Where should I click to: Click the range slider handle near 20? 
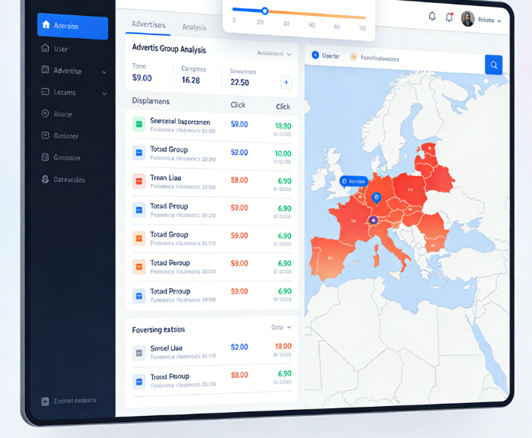click(264, 11)
